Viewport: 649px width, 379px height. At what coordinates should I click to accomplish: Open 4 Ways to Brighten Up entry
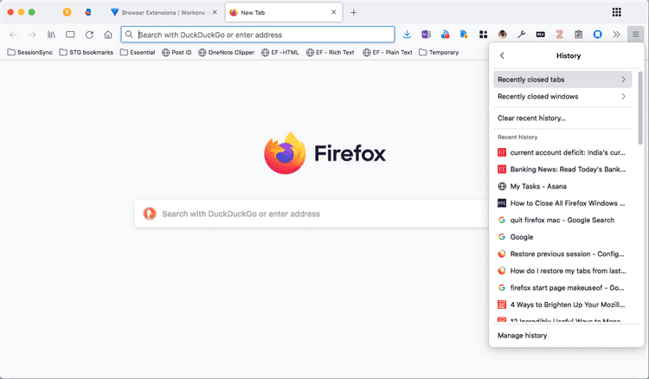point(562,305)
